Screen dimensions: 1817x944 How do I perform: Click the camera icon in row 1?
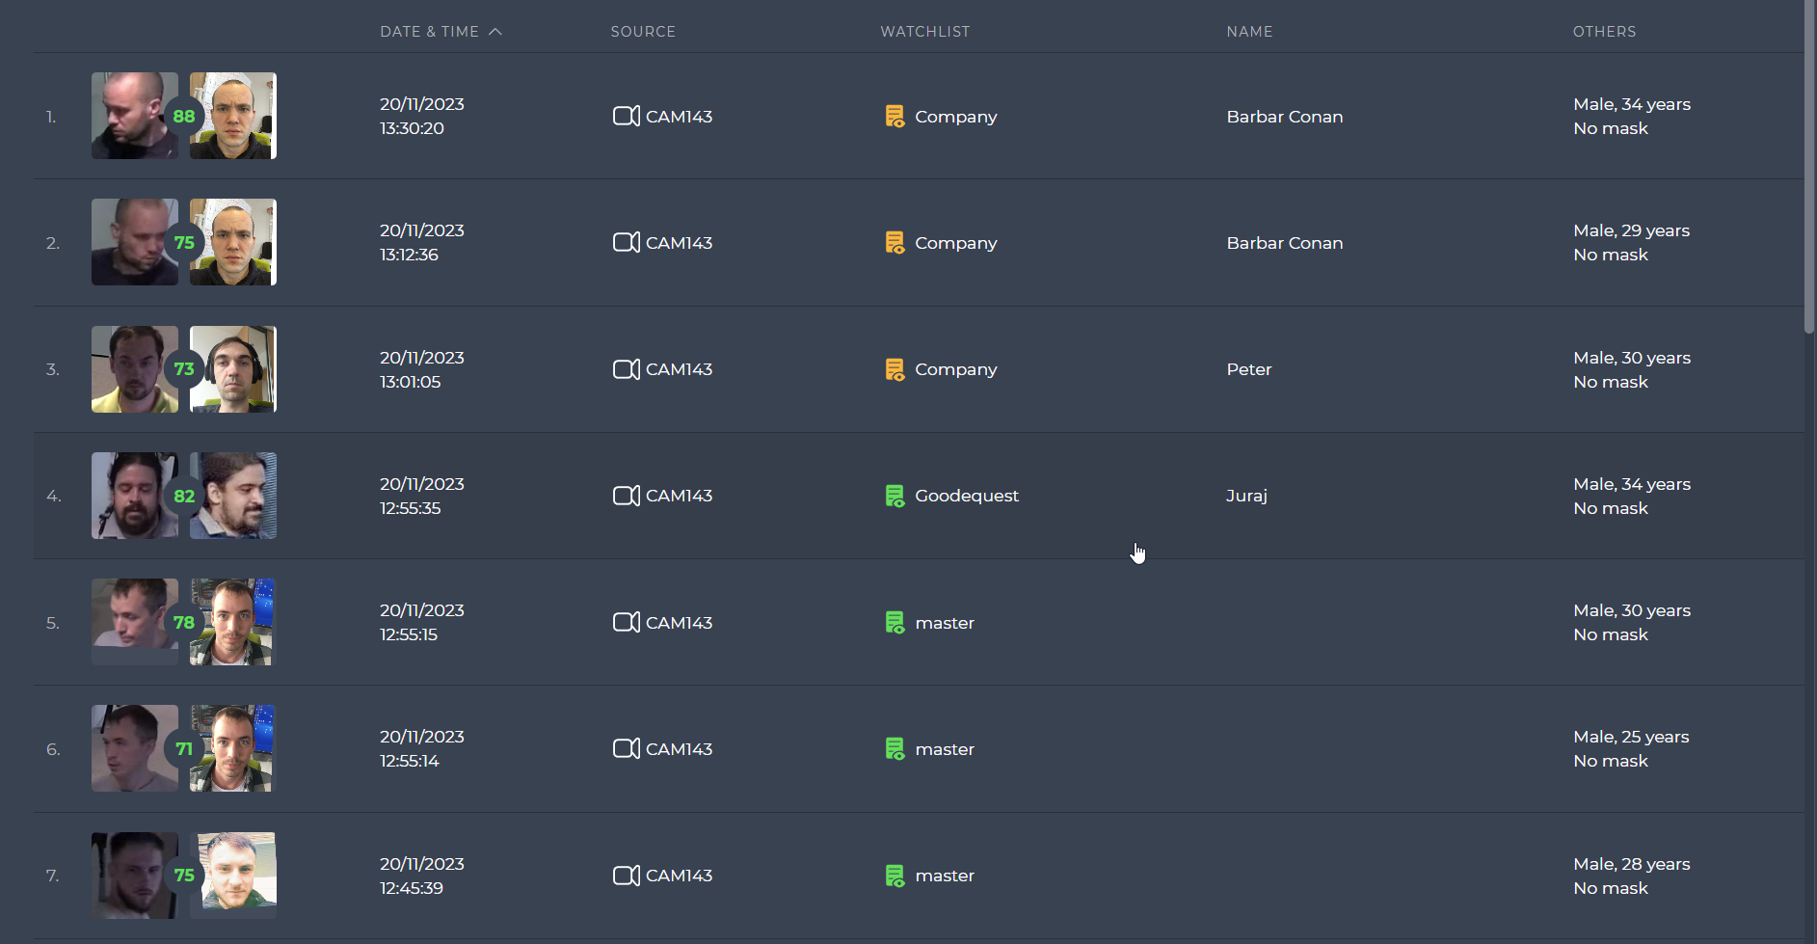(627, 116)
